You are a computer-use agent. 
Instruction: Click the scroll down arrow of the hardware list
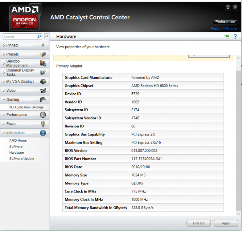[x=238, y=213]
